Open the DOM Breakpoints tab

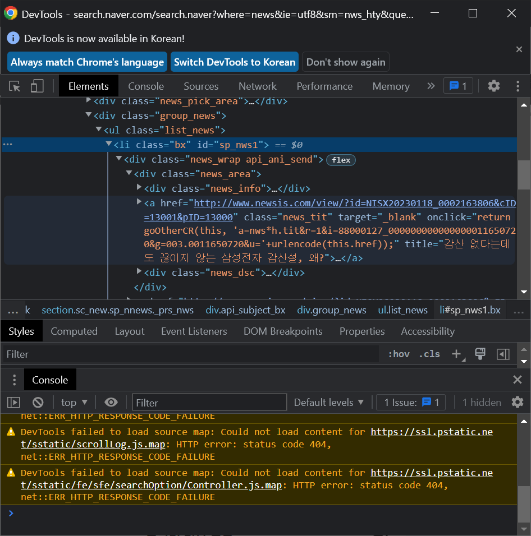click(283, 331)
